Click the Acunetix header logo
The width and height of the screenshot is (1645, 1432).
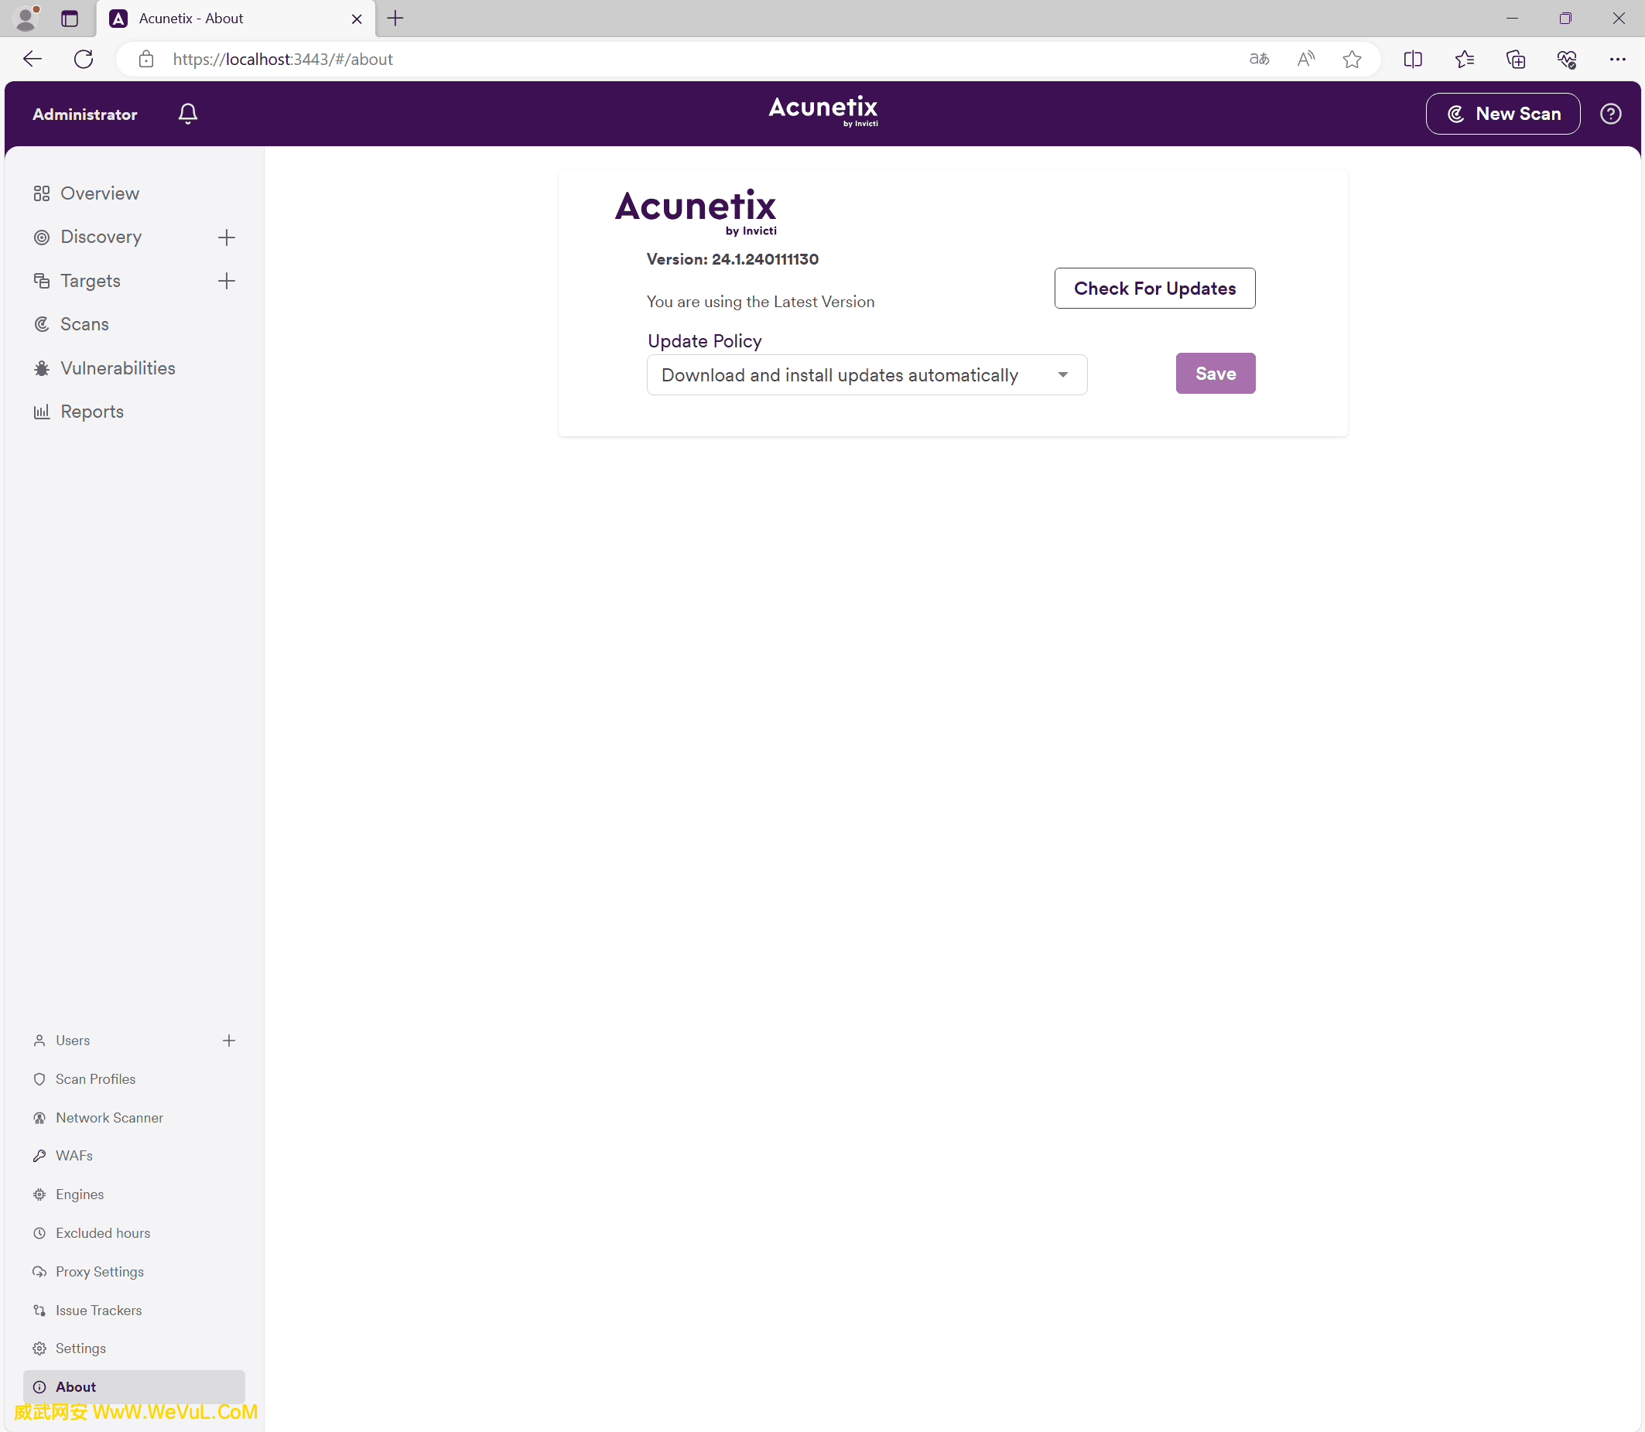click(822, 111)
